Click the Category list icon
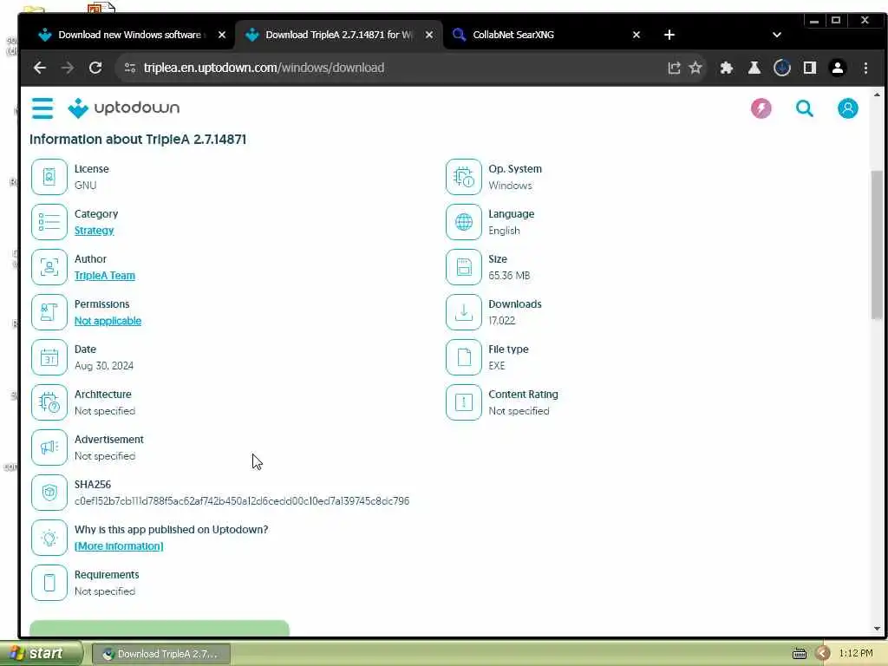 coord(49,222)
